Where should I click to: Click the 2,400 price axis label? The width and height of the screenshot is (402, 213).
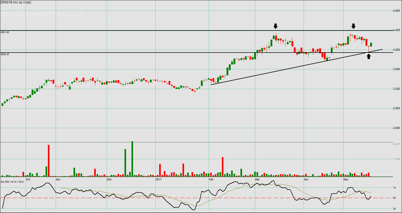coord(396,128)
